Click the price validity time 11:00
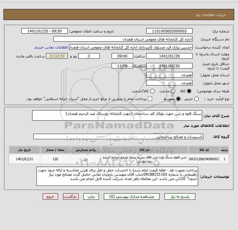Viewport: 238px width, 230px height. pos(122,66)
